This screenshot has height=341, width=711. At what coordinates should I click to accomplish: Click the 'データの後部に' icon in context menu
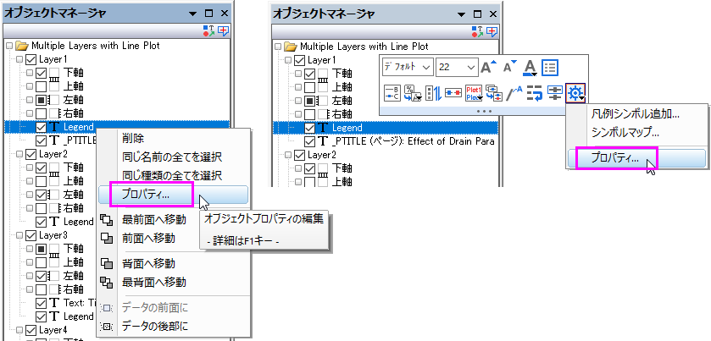tap(106, 326)
